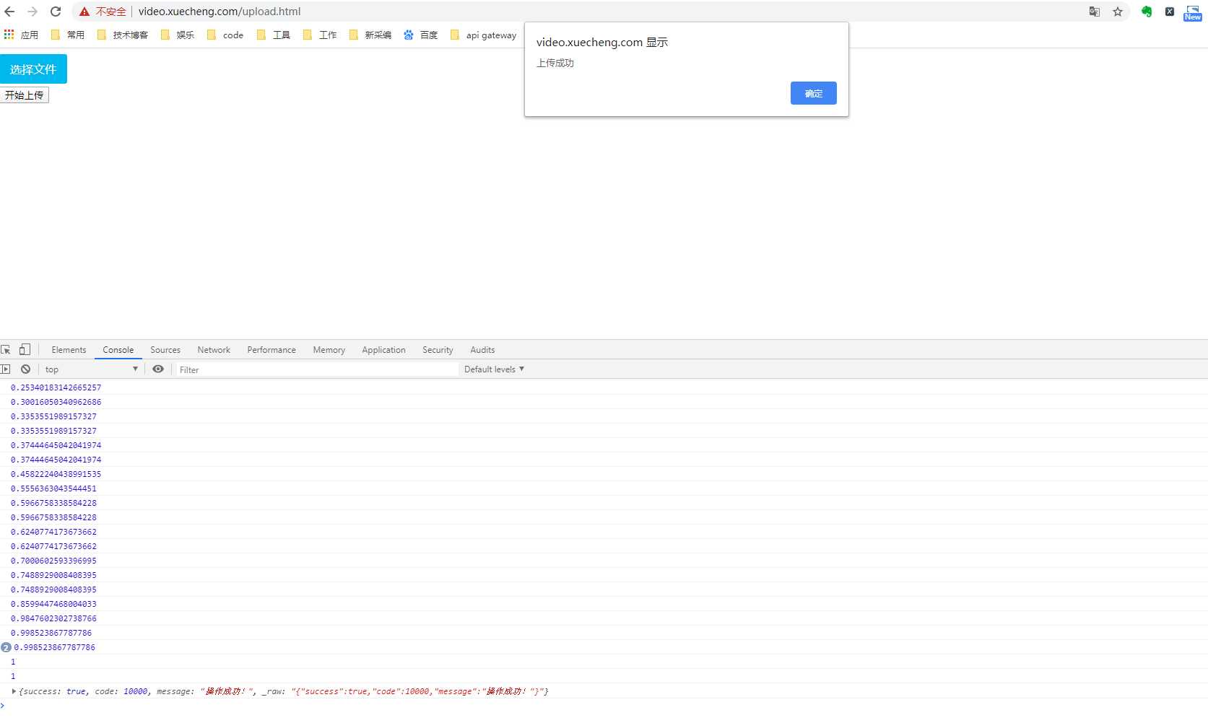Image resolution: width=1208 pixels, height=723 pixels.
Task: Click the browser forward arrow
Action: pos(32,12)
